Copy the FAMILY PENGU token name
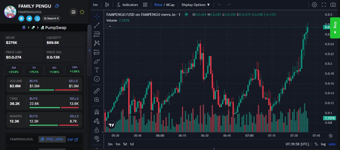Screen dimensions: 340x150 (x=57, y=6)
